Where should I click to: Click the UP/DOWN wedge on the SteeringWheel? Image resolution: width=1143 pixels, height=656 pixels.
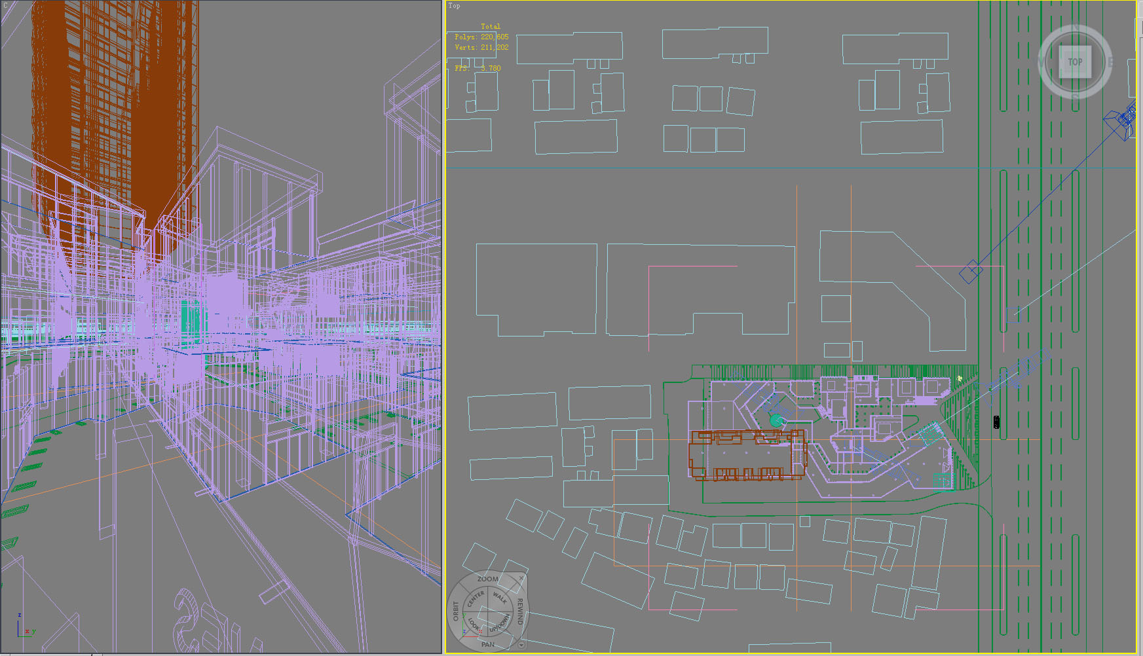501,623
